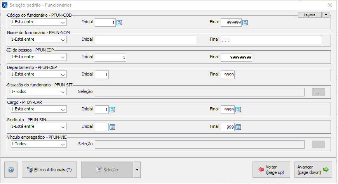Click the blue help question mark icon
The image size is (338, 184).
(11, 170)
